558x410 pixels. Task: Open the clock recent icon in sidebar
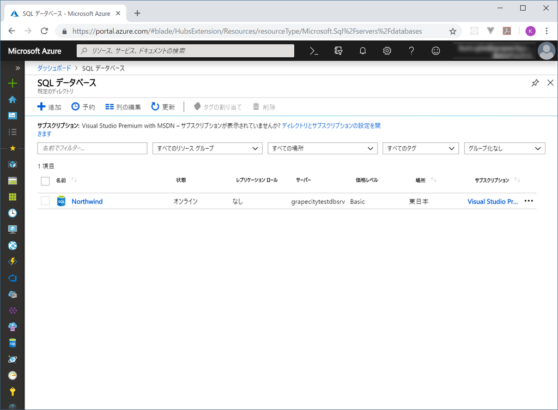point(13,213)
